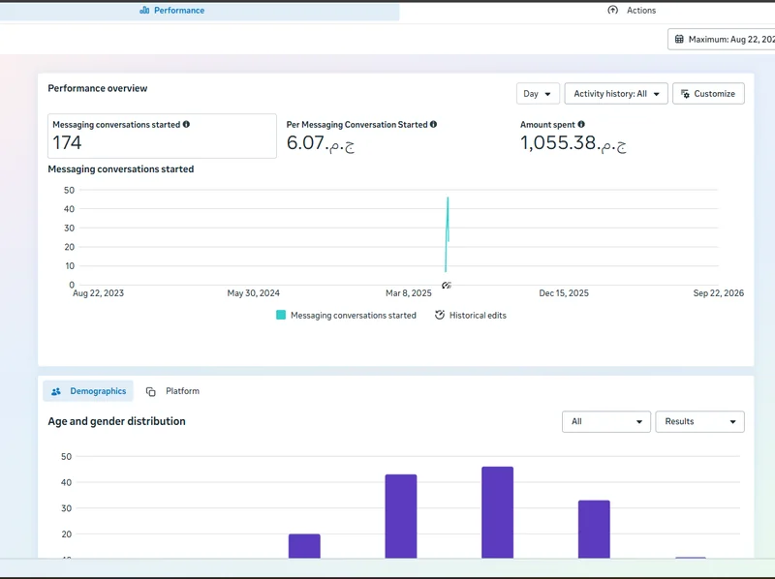
Task: Open the Maximum date range picker
Action: [722, 39]
